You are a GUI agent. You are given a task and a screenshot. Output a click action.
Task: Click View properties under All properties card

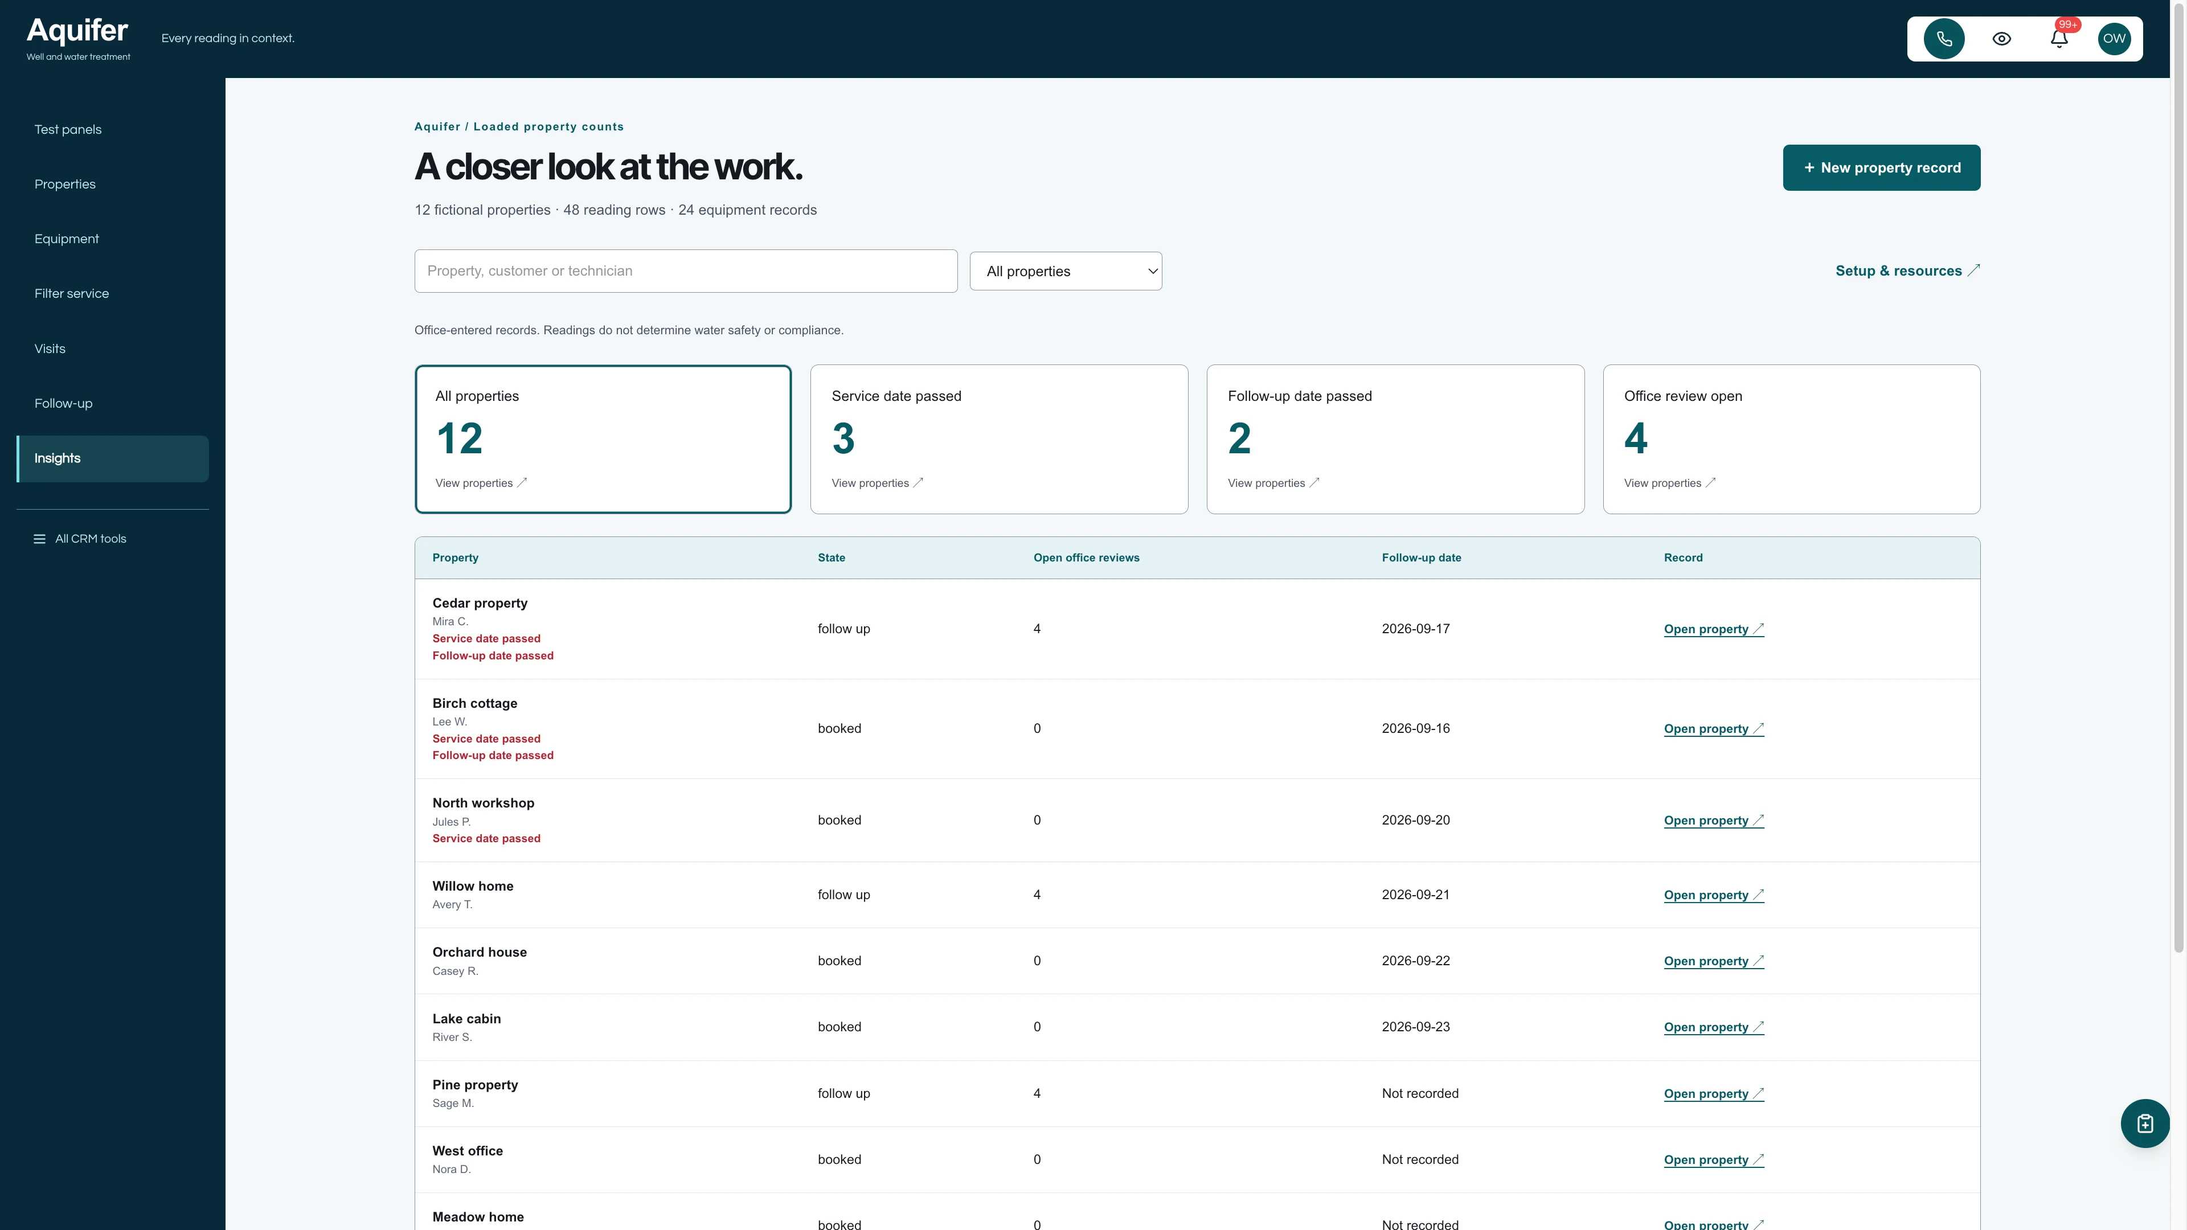click(x=481, y=483)
